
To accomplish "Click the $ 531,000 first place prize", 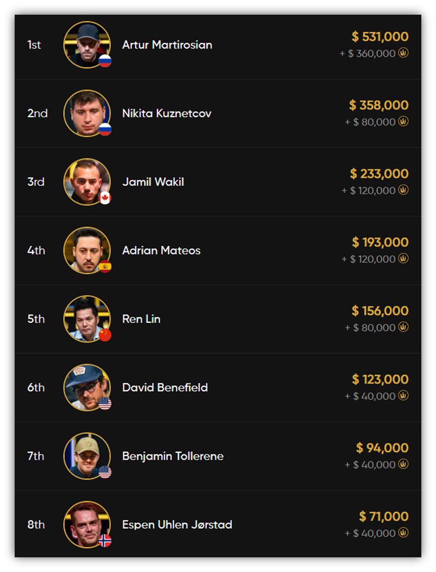I will [x=380, y=36].
